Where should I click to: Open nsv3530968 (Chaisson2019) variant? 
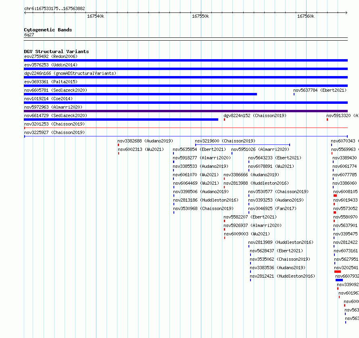(203, 208)
